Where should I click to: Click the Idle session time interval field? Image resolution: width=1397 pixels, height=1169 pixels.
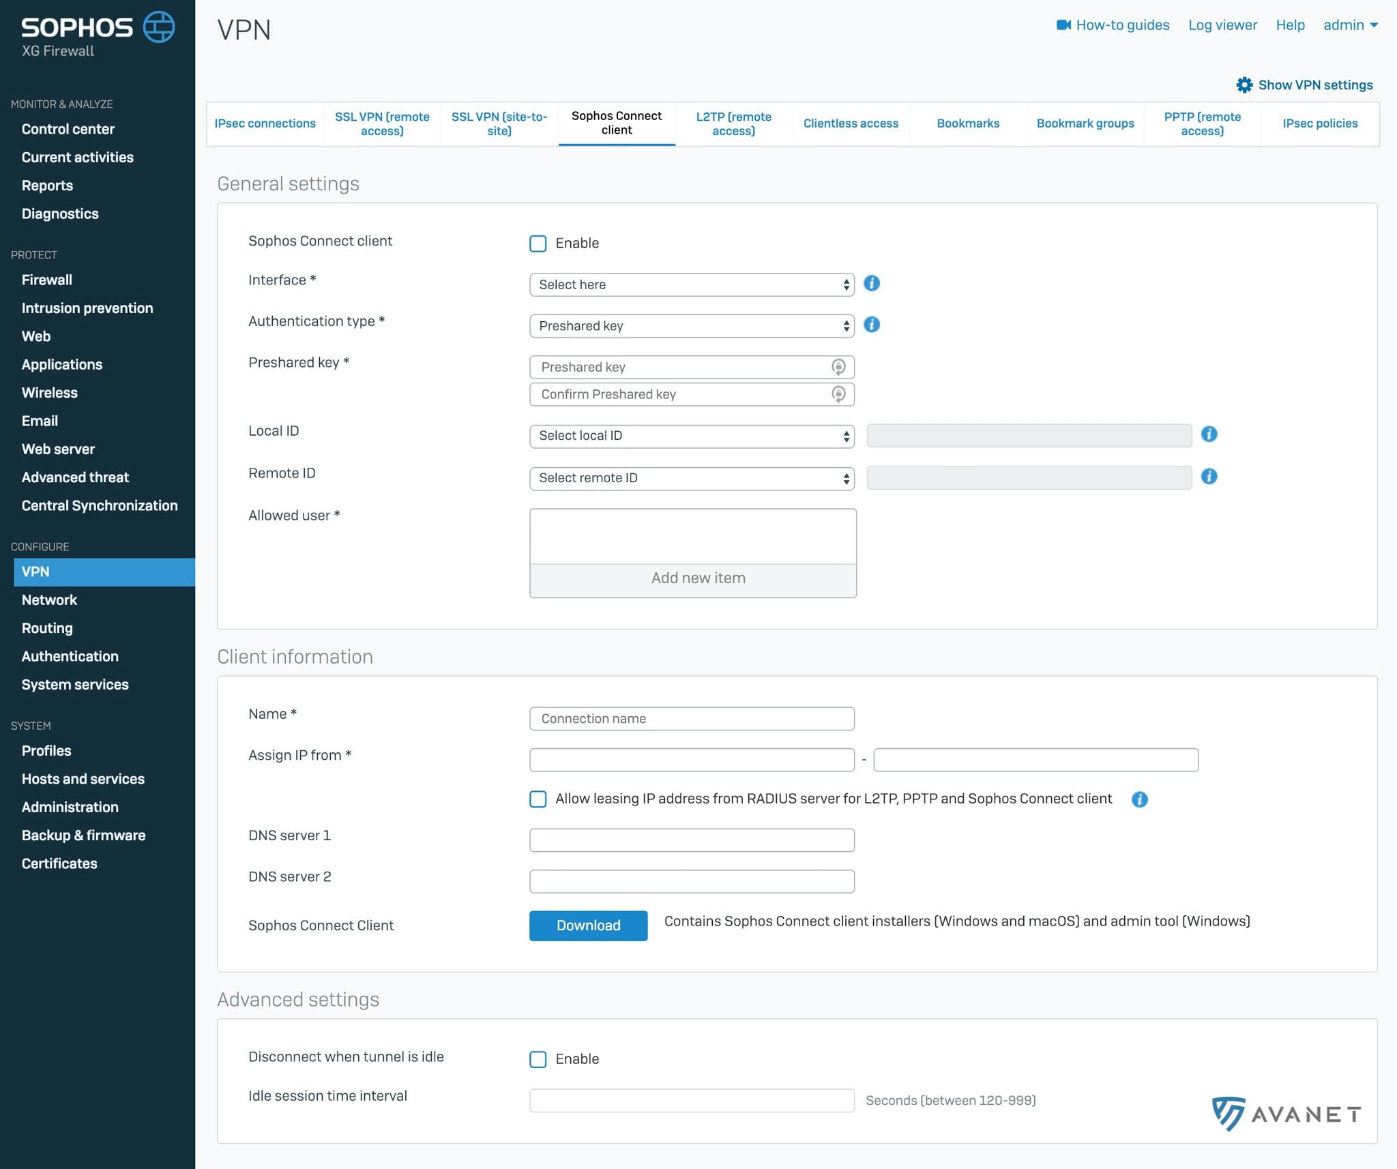(x=692, y=1101)
